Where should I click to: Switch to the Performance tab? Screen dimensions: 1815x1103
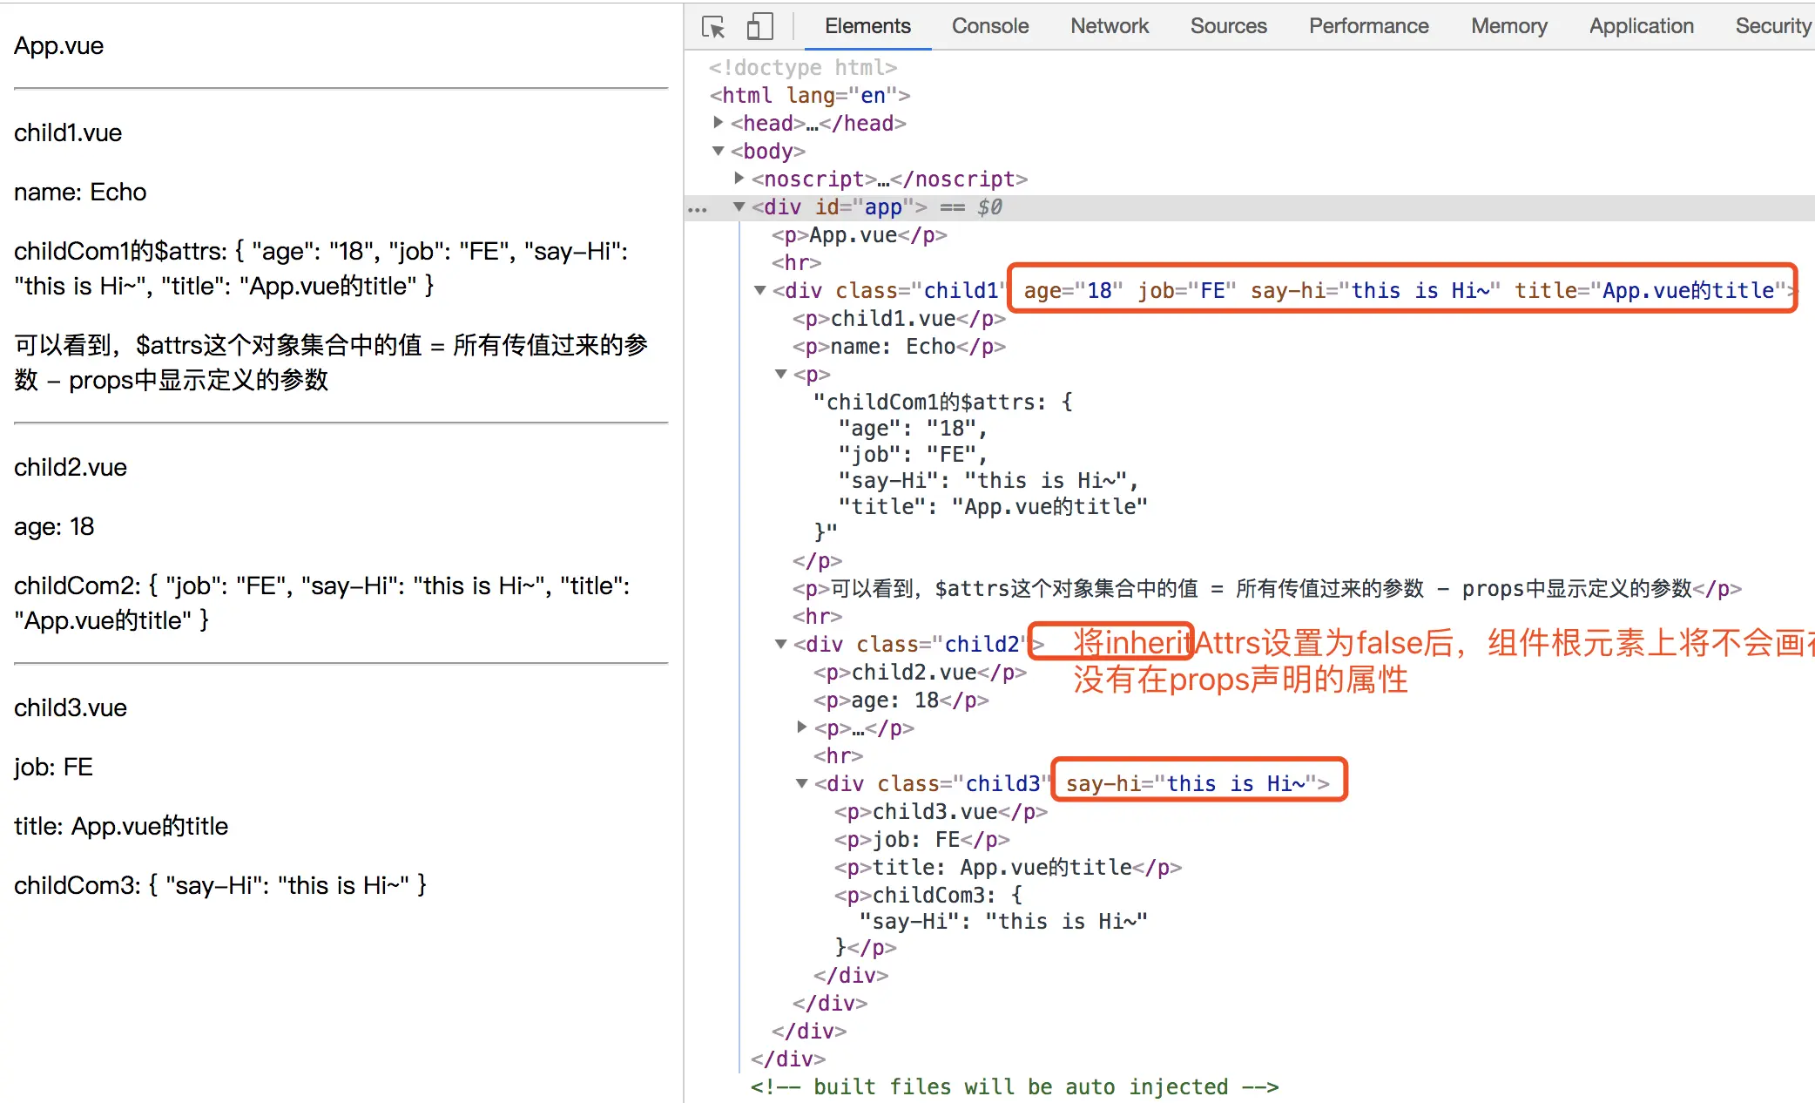(x=1367, y=26)
